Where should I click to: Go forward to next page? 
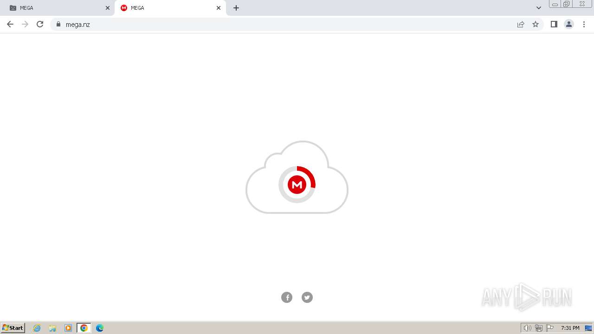25,24
